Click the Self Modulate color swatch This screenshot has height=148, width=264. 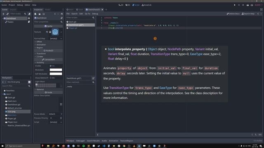click(x=56, y=74)
